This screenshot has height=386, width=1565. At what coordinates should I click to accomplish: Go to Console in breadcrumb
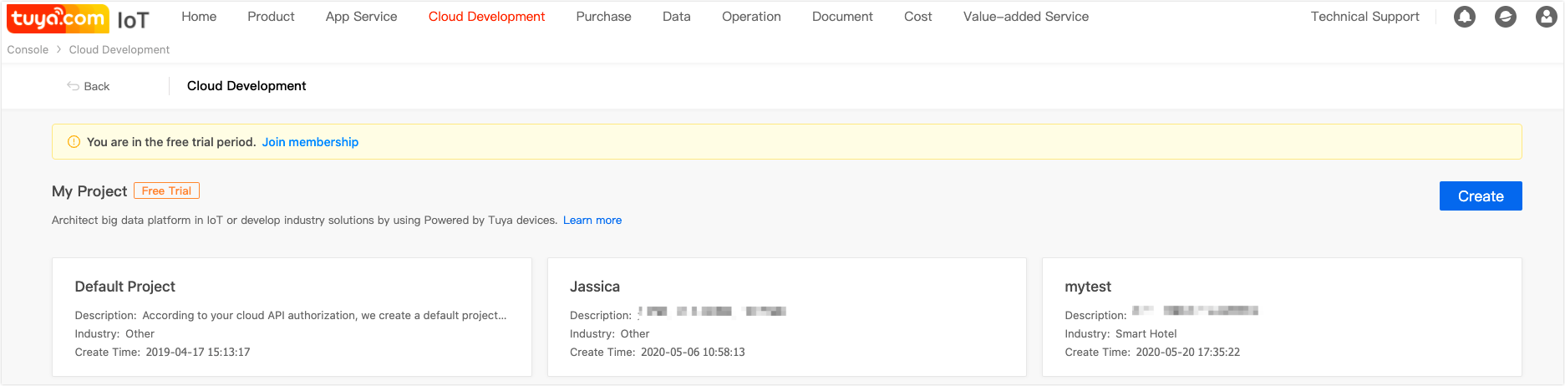(x=28, y=50)
